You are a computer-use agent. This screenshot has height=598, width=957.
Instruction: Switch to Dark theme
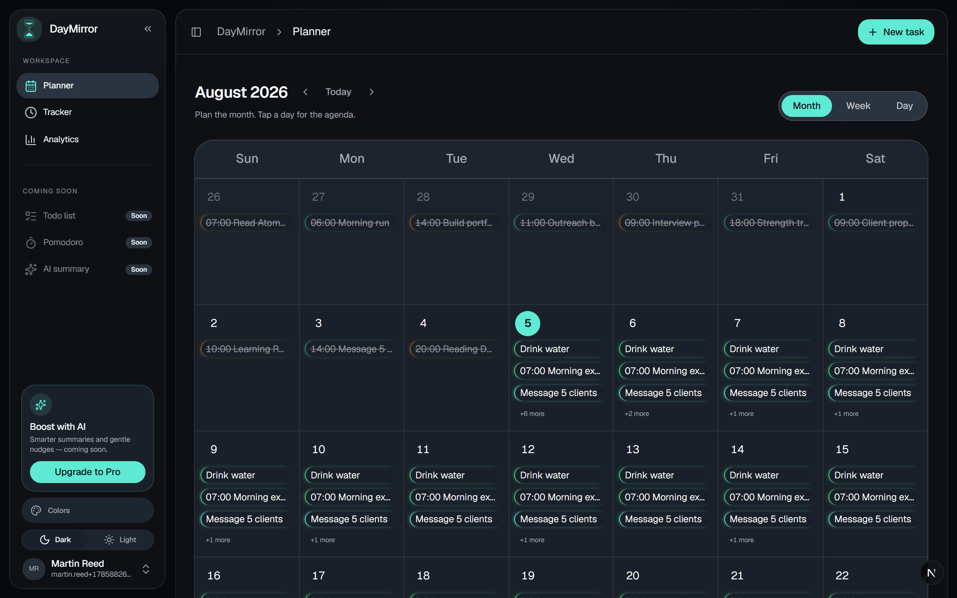(55, 540)
